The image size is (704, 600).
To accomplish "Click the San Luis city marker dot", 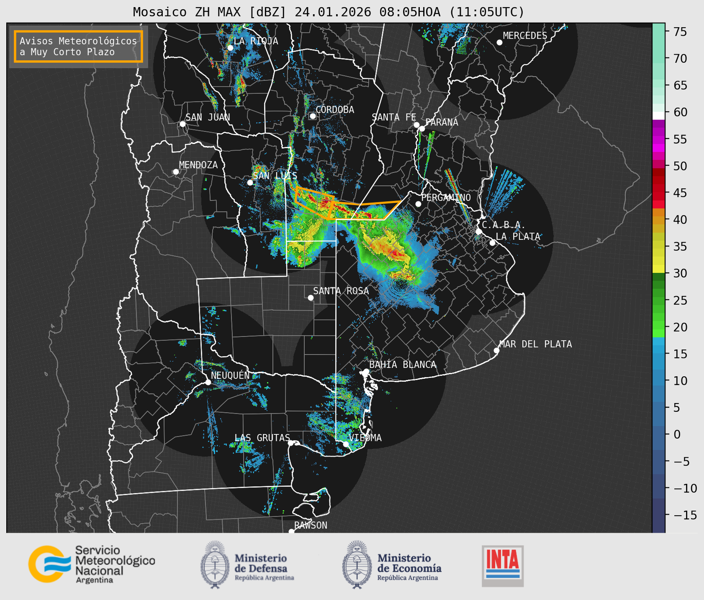I will coord(250,182).
